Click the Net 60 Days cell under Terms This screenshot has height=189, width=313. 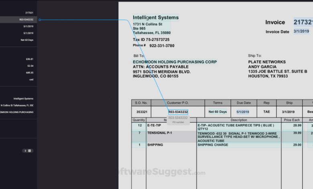pyautogui.click(x=217, y=112)
